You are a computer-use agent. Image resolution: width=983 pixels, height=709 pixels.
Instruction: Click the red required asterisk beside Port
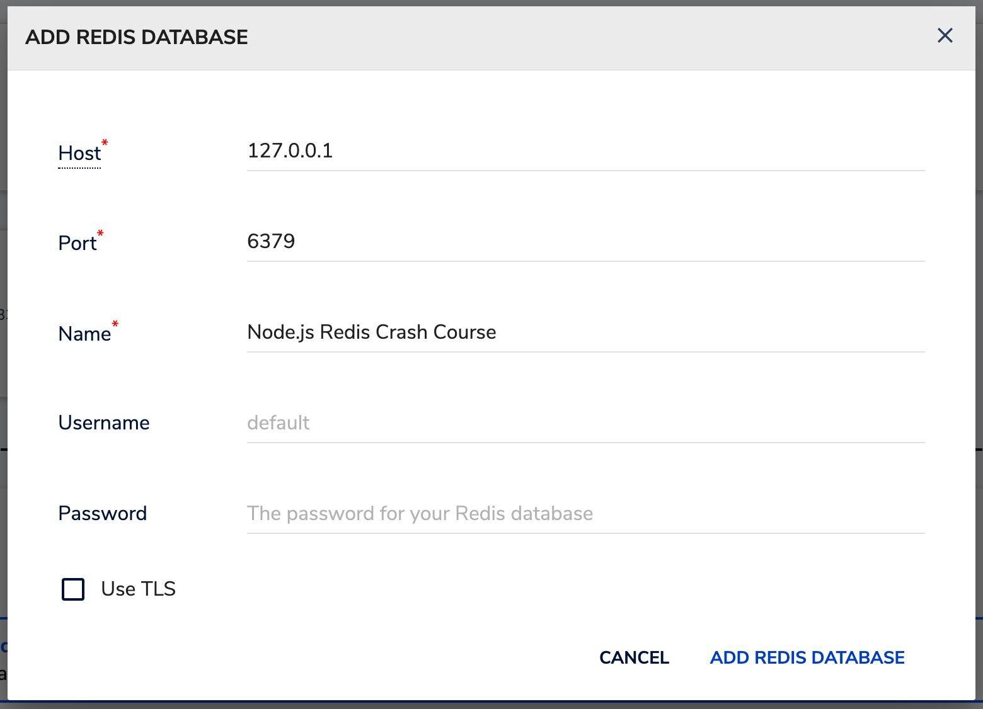pyautogui.click(x=100, y=234)
